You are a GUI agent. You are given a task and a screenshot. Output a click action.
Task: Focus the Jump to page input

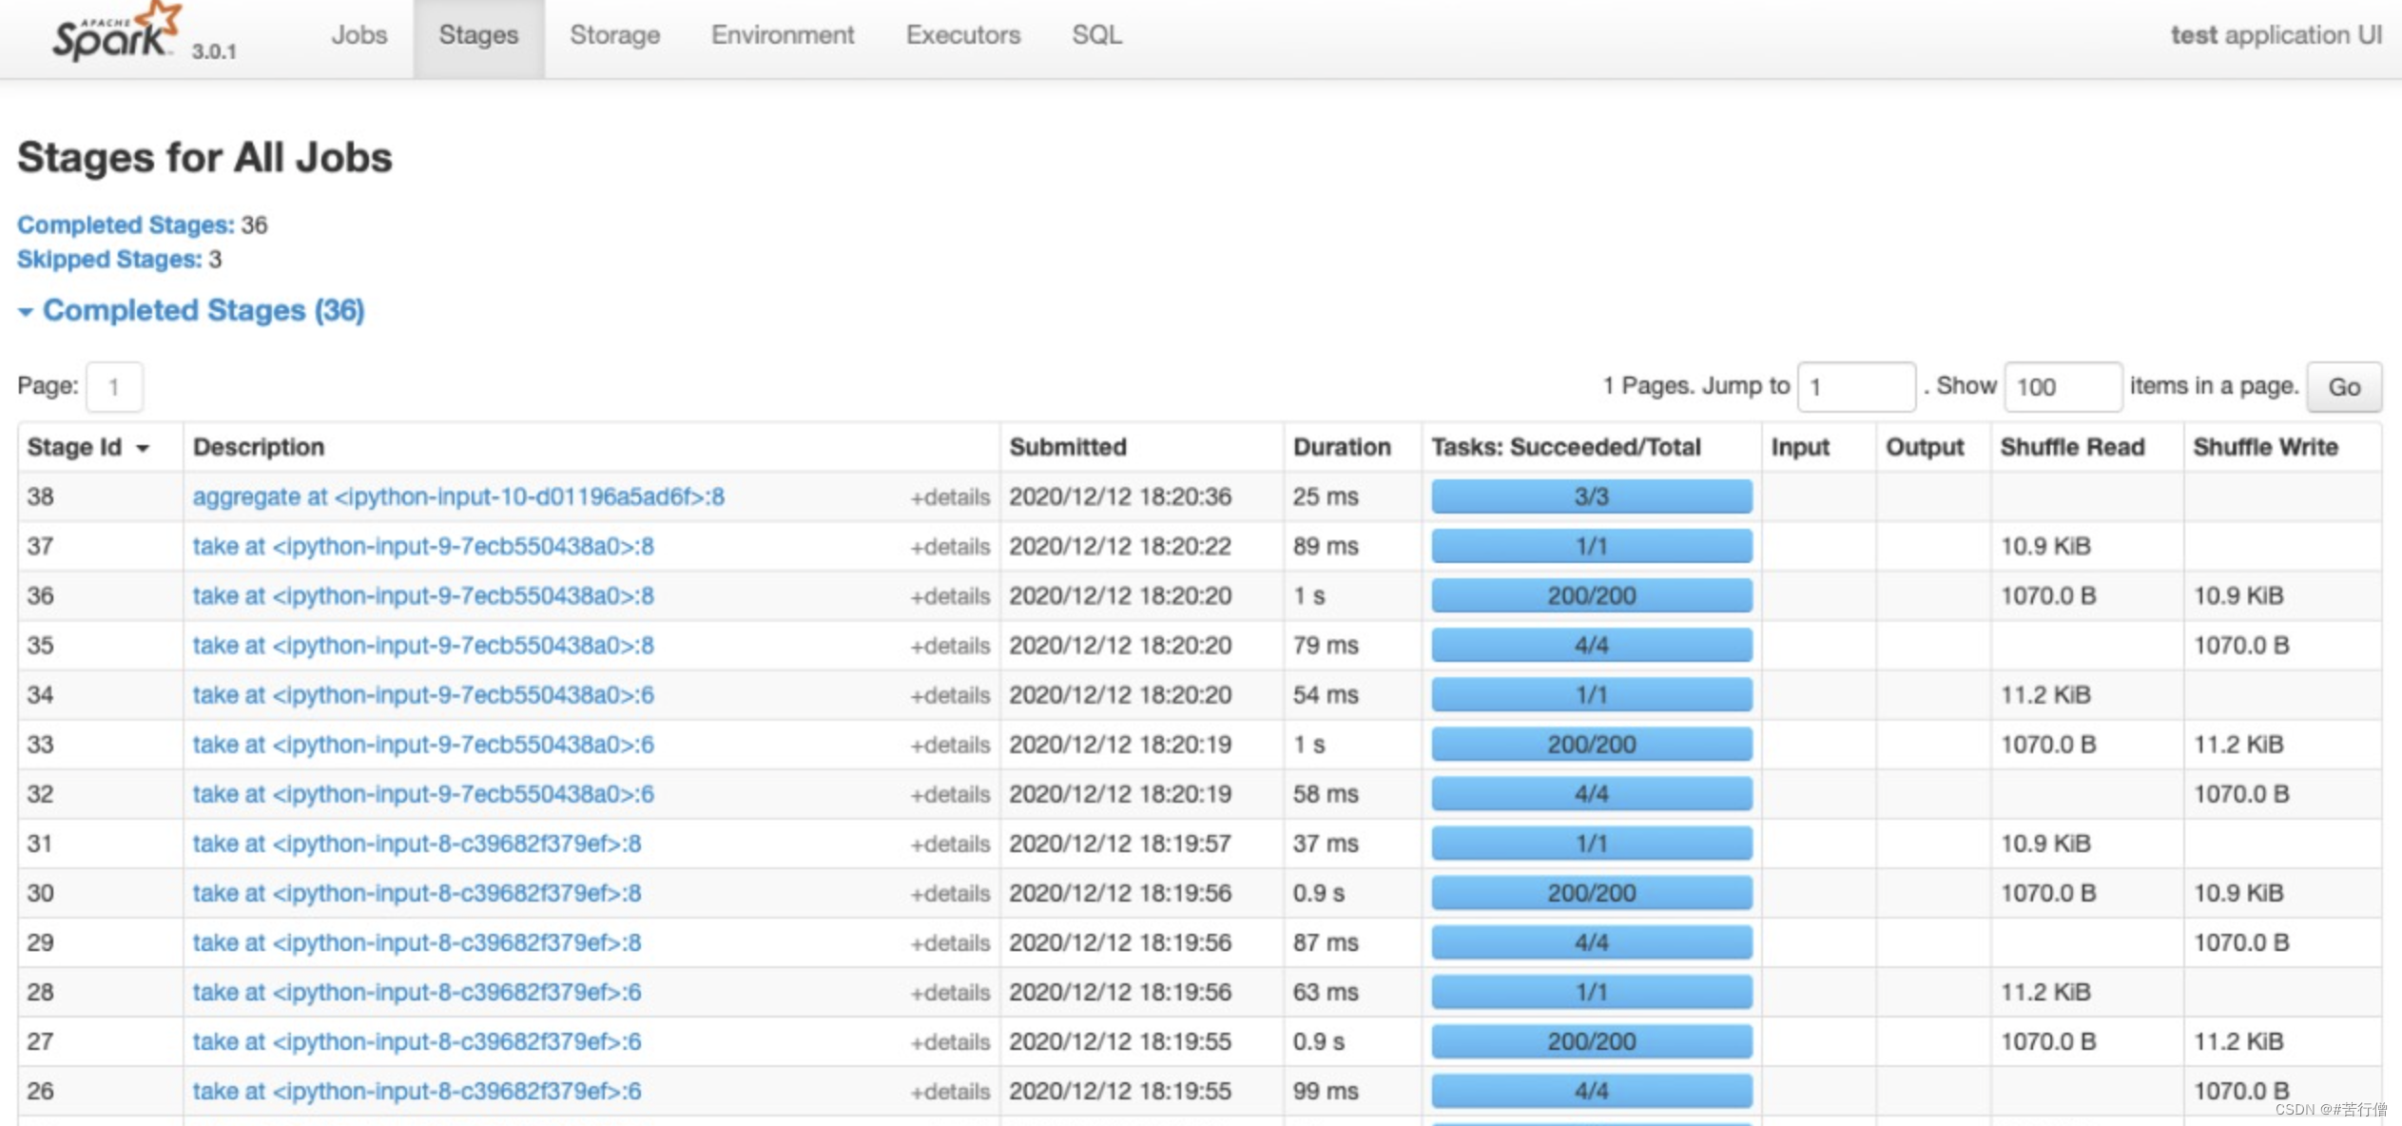pyautogui.click(x=1855, y=387)
